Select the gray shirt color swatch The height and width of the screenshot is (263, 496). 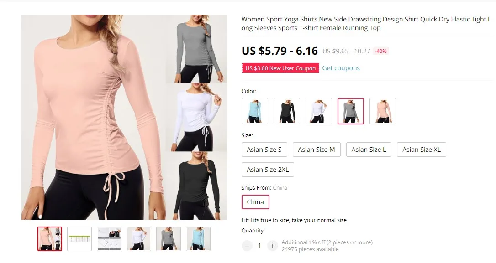(350, 111)
